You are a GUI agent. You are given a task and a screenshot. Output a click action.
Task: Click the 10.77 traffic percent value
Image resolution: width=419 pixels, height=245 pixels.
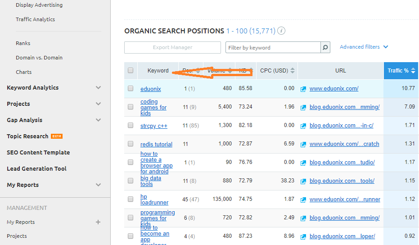(x=408, y=88)
